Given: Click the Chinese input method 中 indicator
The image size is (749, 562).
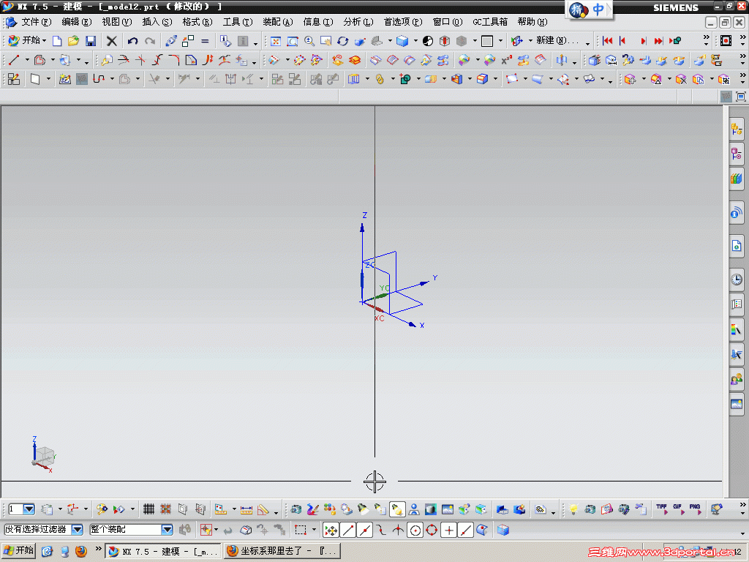Looking at the screenshot, I should (x=598, y=9).
